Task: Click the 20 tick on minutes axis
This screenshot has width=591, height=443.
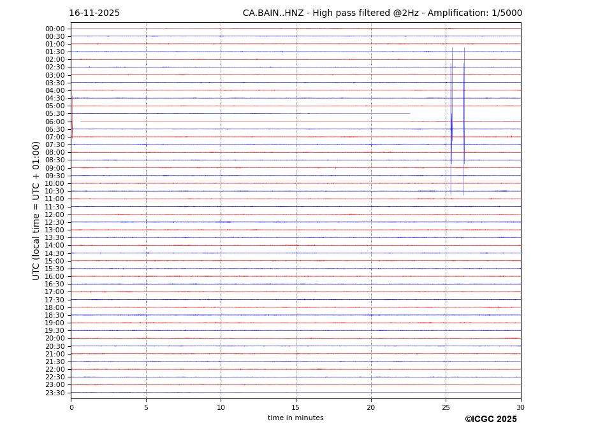Action: click(x=371, y=407)
